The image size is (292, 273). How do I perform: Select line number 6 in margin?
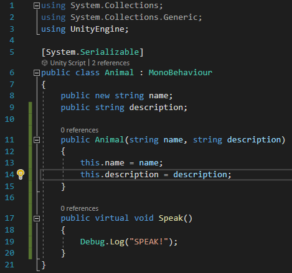[x=12, y=73]
